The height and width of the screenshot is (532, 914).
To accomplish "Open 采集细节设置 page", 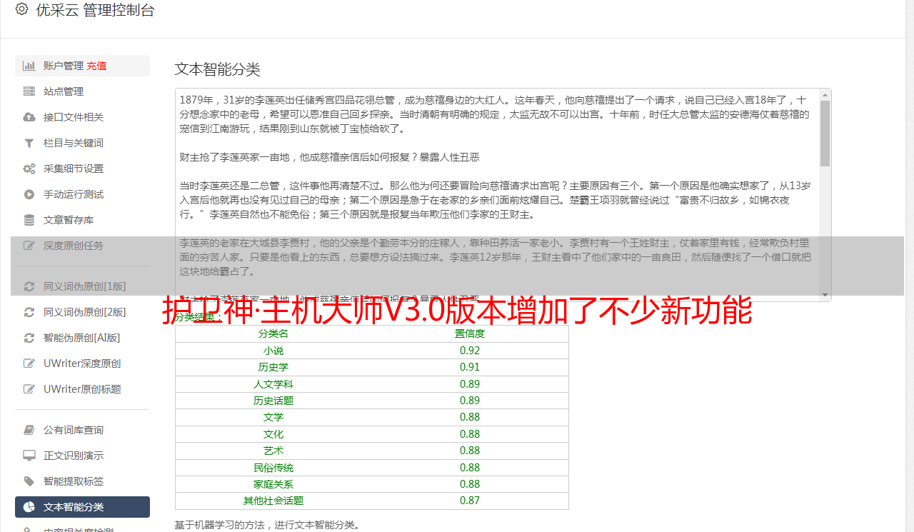I will [x=82, y=169].
